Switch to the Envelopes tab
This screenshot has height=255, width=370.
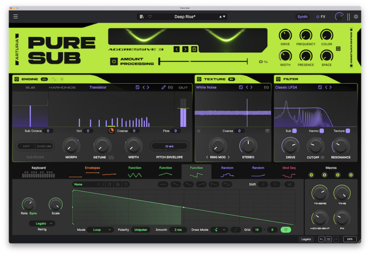[92, 172]
